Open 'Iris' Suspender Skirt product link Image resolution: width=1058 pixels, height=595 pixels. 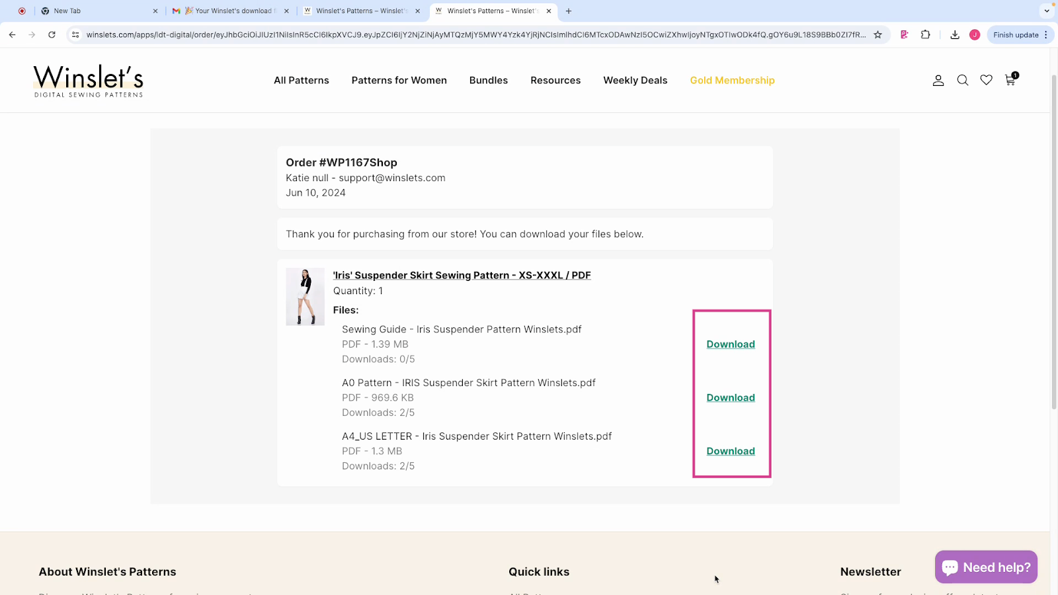pos(462,275)
